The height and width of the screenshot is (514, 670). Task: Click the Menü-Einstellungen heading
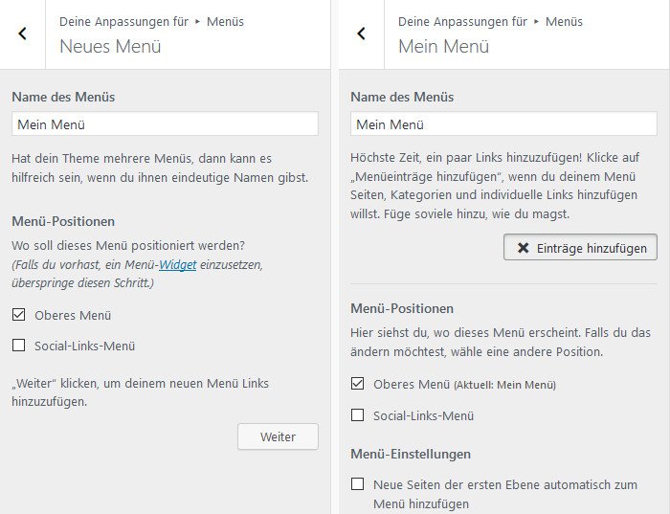411,454
